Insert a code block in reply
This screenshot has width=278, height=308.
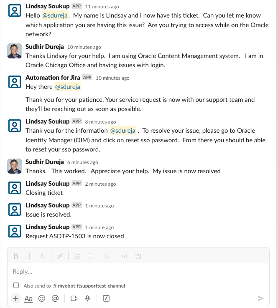click(x=139, y=256)
